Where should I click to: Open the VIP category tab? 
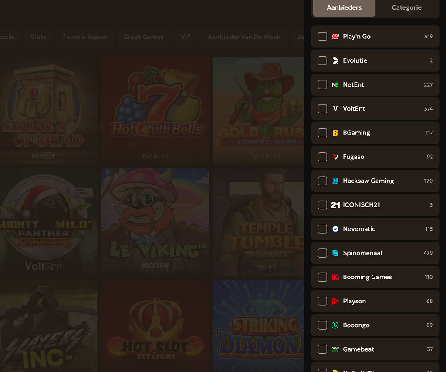point(186,37)
